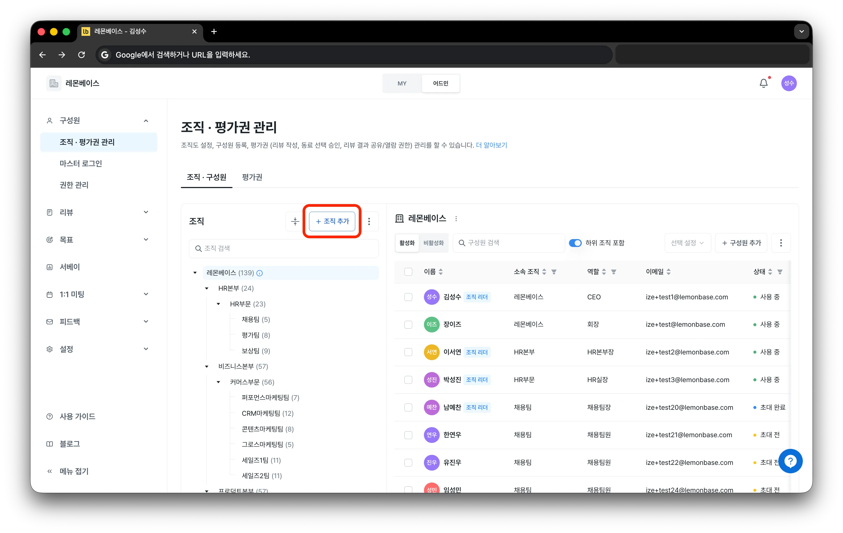
Task: Select the 조직 · 구성원 tab
Action: pos(206,177)
